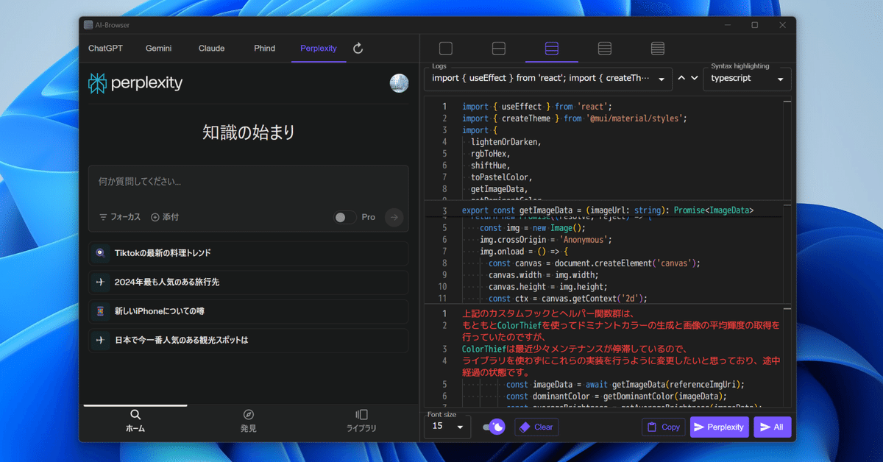Select the single-pane editor layout icon
The image size is (883, 462).
pyautogui.click(x=446, y=49)
